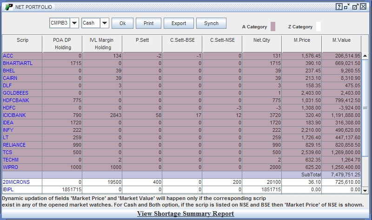Image resolution: width=372 pixels, height=220 pixels.
Task: Click the M.Value column header
Action: tap(341, 40)
